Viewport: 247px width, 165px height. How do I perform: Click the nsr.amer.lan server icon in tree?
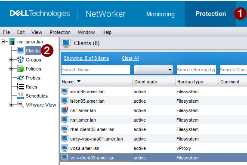pyautogui.click(x=12, y=42)
